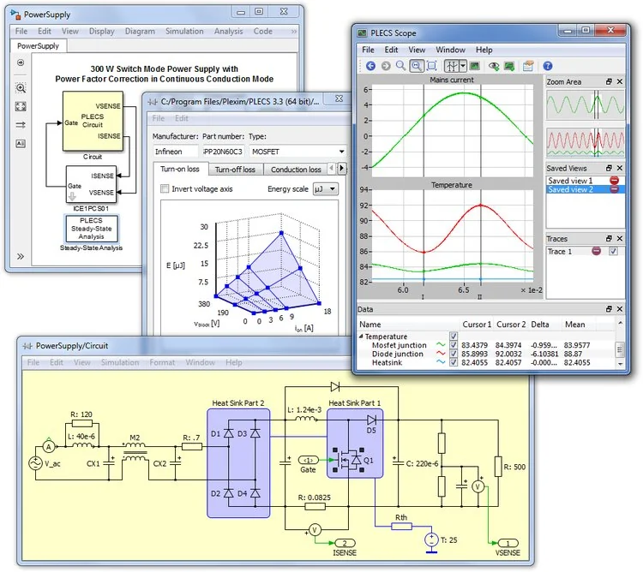Remove Saved view 1 with red minus
This screenshot has width=643, height=572.
click(x=614, y=180)
